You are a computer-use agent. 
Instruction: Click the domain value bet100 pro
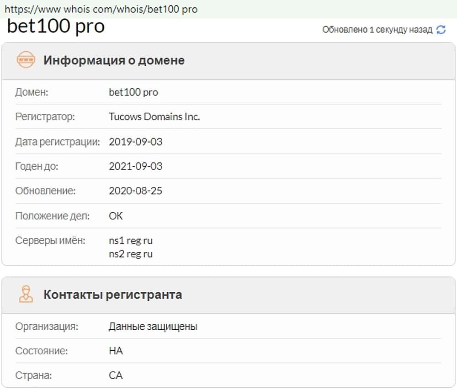[x=133, y=92]
